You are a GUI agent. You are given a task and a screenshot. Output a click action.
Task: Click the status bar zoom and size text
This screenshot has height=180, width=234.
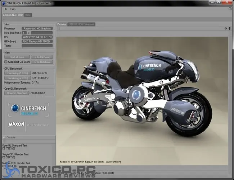(86, 173)
